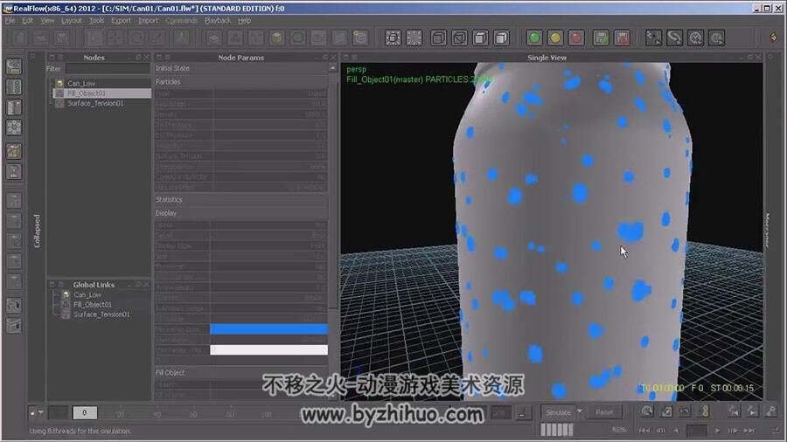Click the cube-with-sphere icon in top toolbar
Viewport: 787px width, 442px height.
point(360,38)
